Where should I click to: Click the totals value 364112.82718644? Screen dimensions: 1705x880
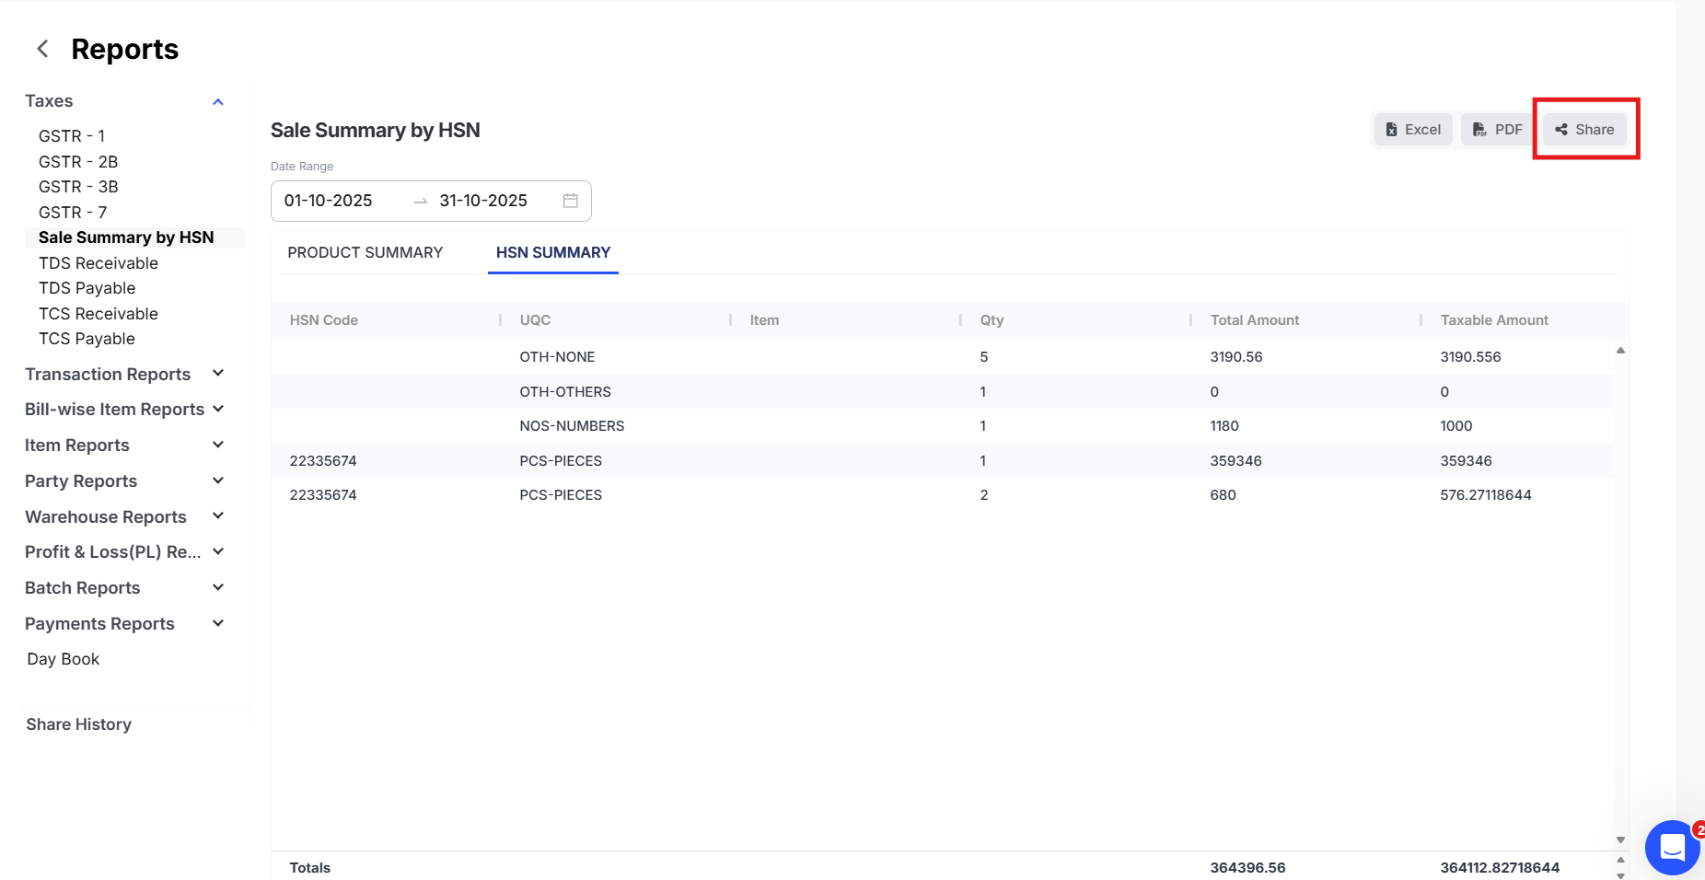(1500, 868)
